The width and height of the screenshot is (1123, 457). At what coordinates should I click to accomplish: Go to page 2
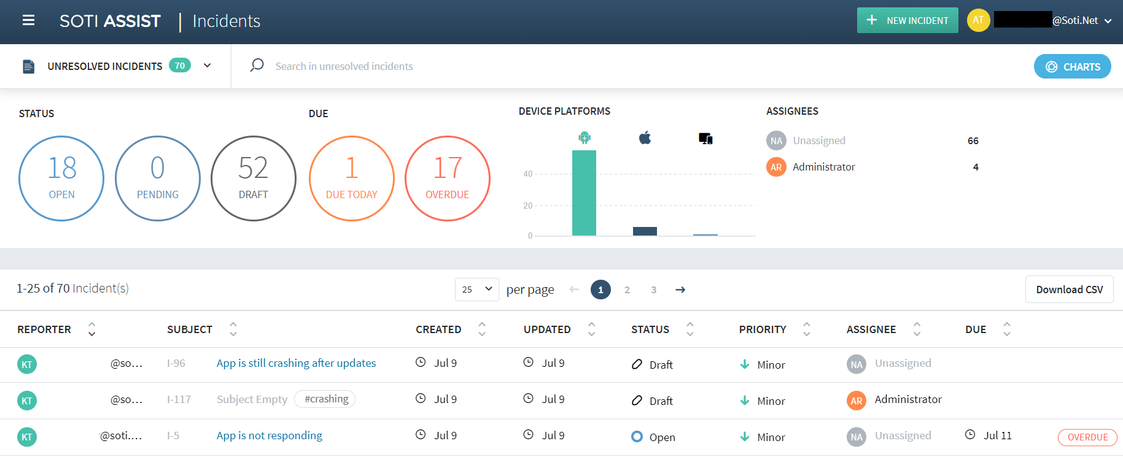[x=627, y=290]
